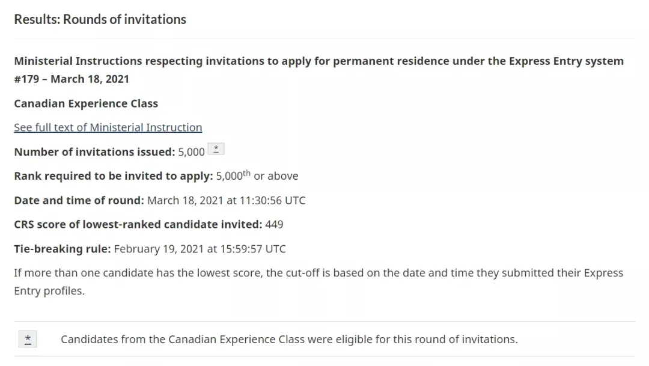This screenshot has height=366, width=649.
Task: Click the Results: Rounds of invitations heading
Action: (100, 19)
